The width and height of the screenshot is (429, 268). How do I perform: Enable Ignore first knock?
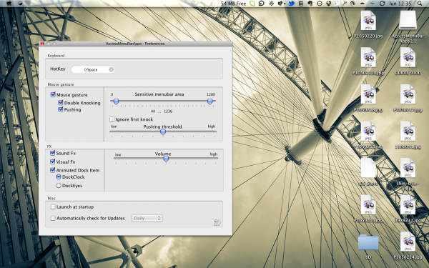[112, 119]
